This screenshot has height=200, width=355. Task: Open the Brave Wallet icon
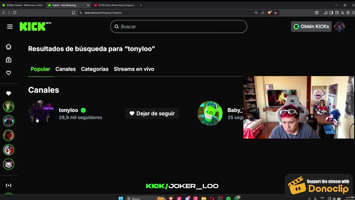pos(337,12)
